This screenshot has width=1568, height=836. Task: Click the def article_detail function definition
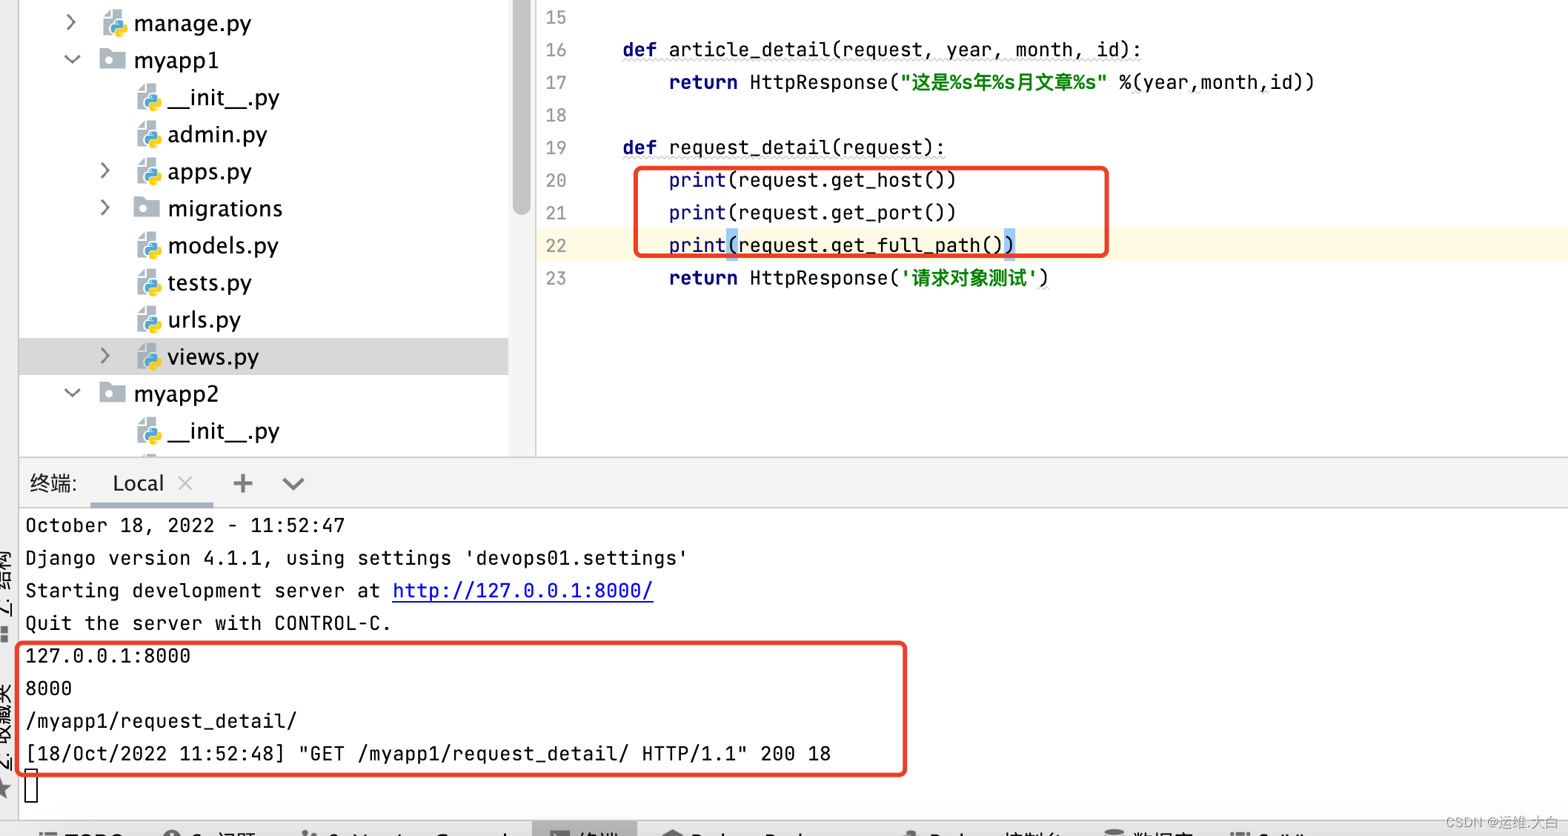[882, 50]
